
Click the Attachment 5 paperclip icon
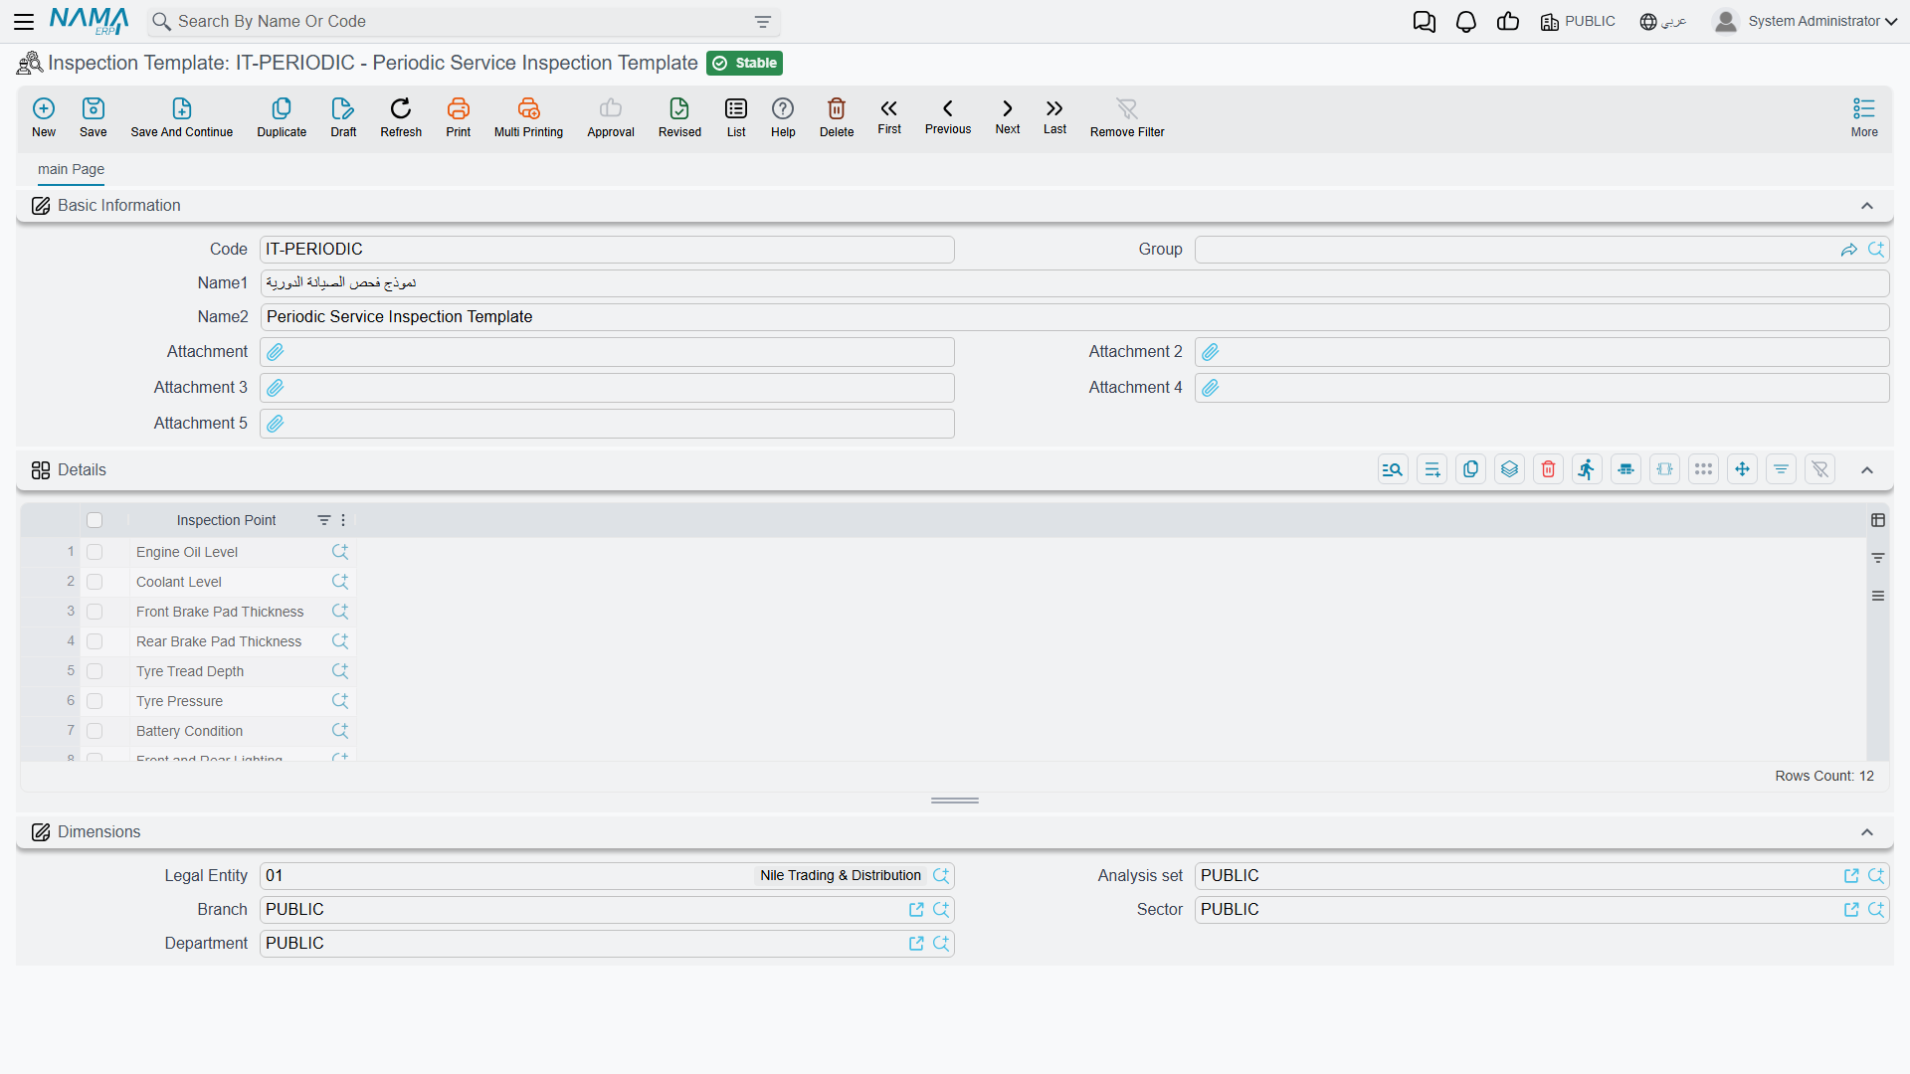276,424
